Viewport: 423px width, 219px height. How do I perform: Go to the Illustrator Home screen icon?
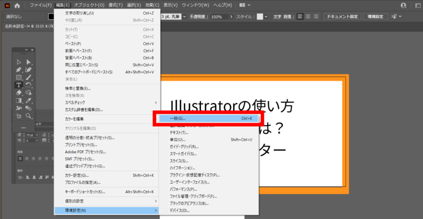tap(17, 5)
